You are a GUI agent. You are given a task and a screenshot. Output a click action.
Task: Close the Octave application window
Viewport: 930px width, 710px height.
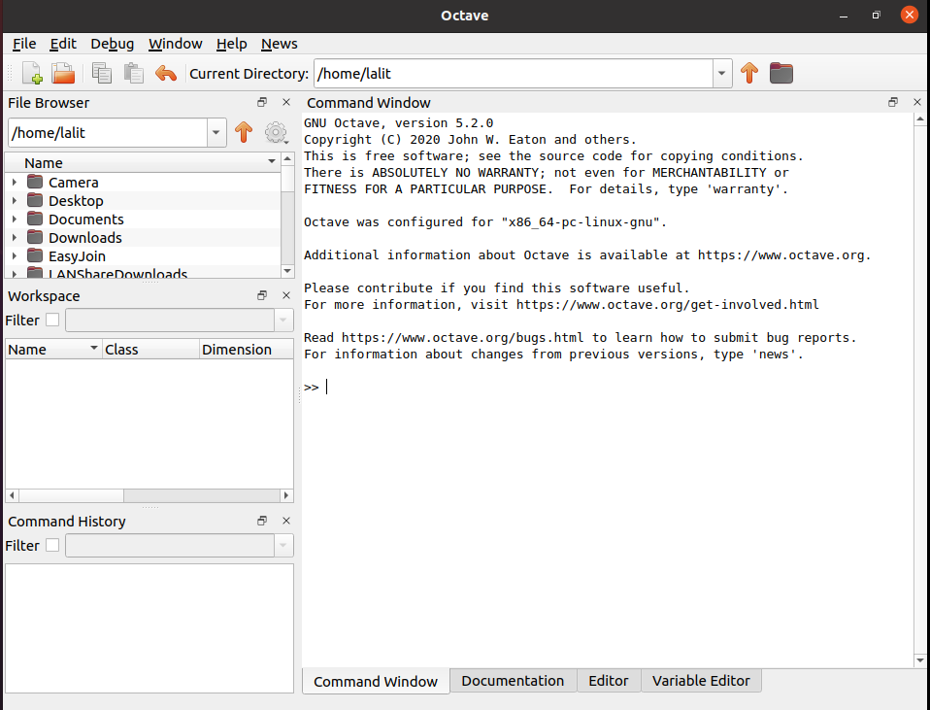pyautogui.click(x=909, y=15)
